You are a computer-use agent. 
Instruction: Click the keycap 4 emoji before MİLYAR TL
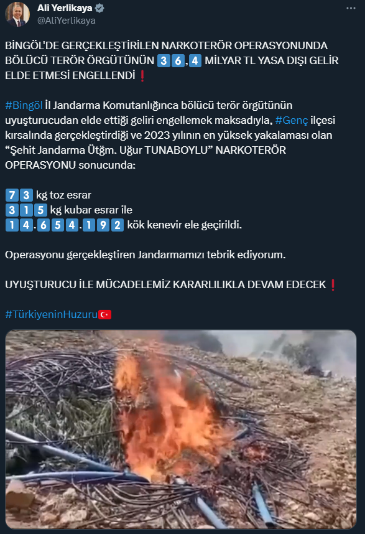195,60
